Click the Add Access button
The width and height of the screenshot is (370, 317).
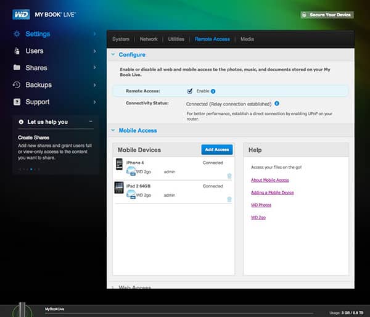(x=217, y=150)
